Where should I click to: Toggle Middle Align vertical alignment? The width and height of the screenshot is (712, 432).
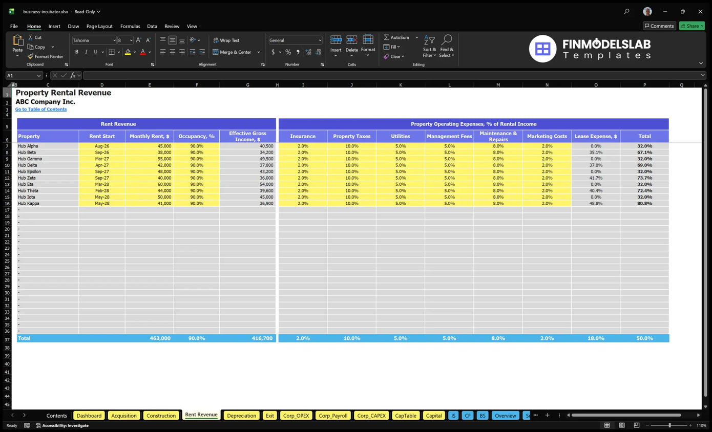[173, 40]
